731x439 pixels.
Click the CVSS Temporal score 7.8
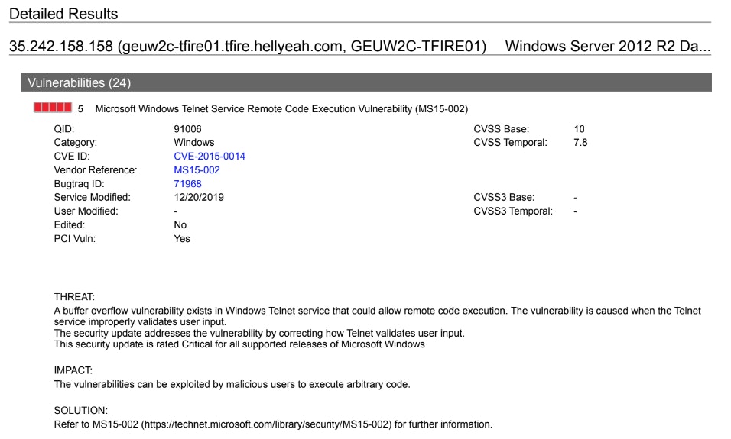580,143
